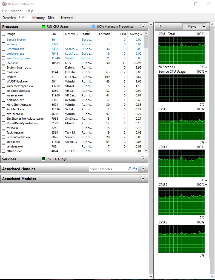This screenshot has width=215, height=280.
Task: Check the SimShaker for Aviators.exe checkbox
Action: (3, 119)
